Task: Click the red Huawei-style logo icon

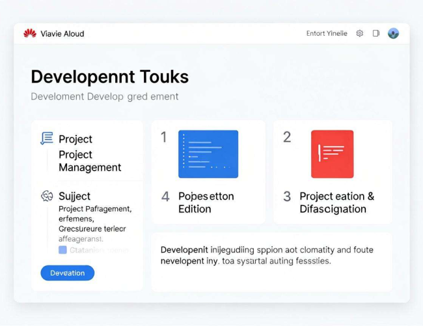Action: pos(30,33)
